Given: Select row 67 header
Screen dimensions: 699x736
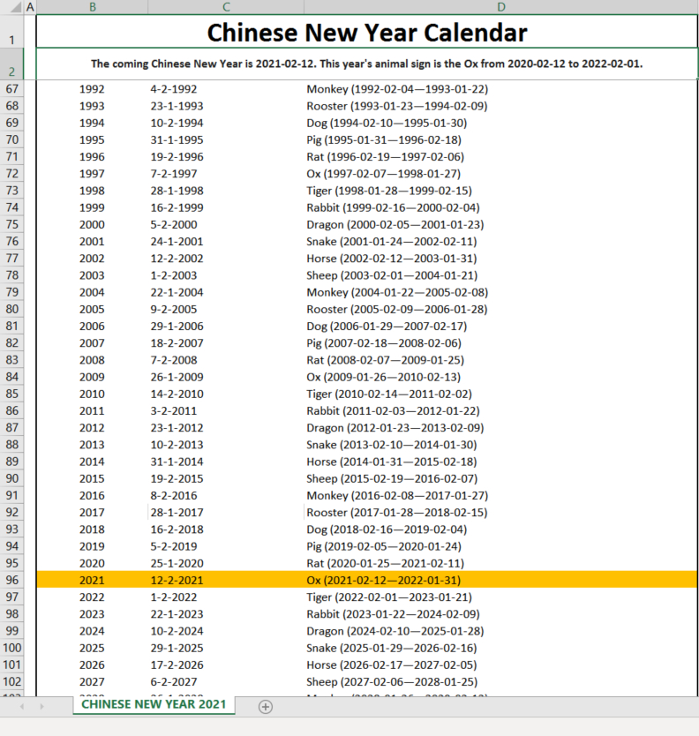Looking at the screenshot, I should click(x=11, y=89).
